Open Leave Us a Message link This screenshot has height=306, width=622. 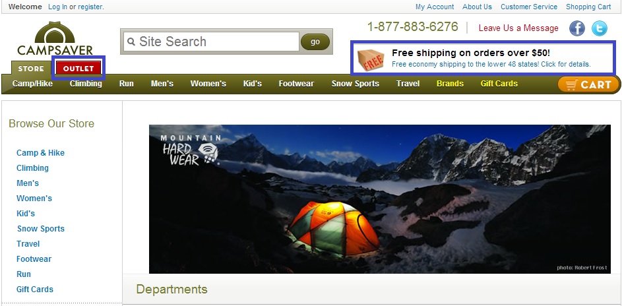point(518,28)
